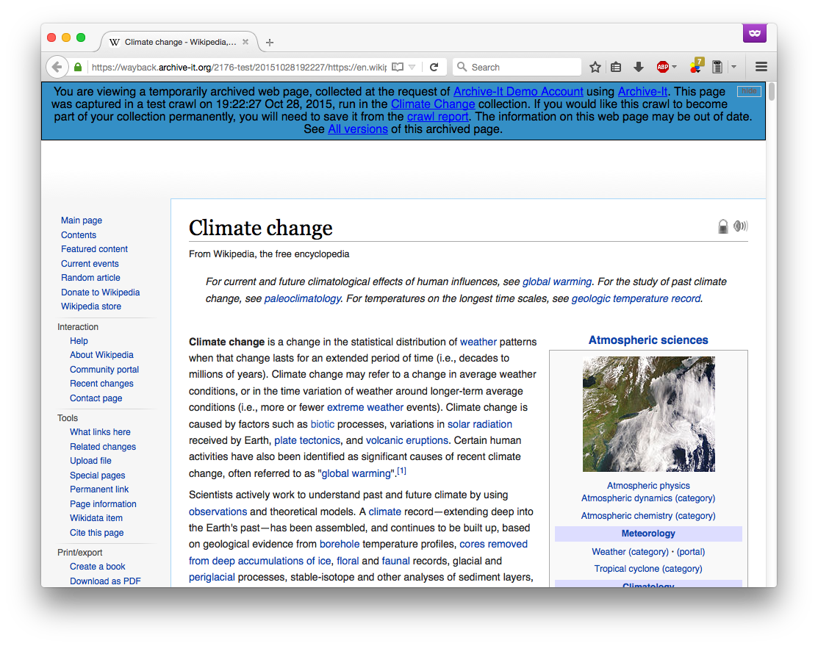Viewport: 818px width, 646px height.
Task: Open the downloads arrow icon
Action: (638, 67)
